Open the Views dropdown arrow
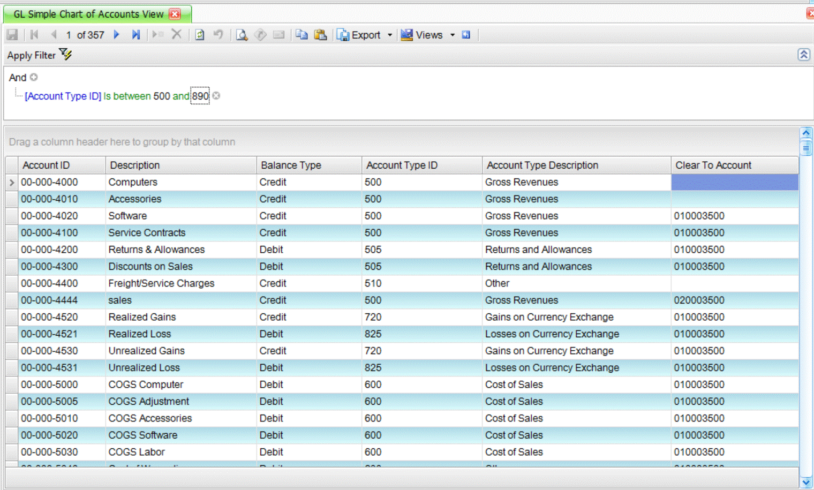 tap(453, 35)
